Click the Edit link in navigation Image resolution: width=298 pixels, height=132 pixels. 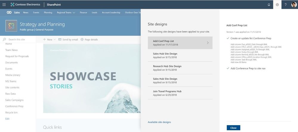(7, 119)
